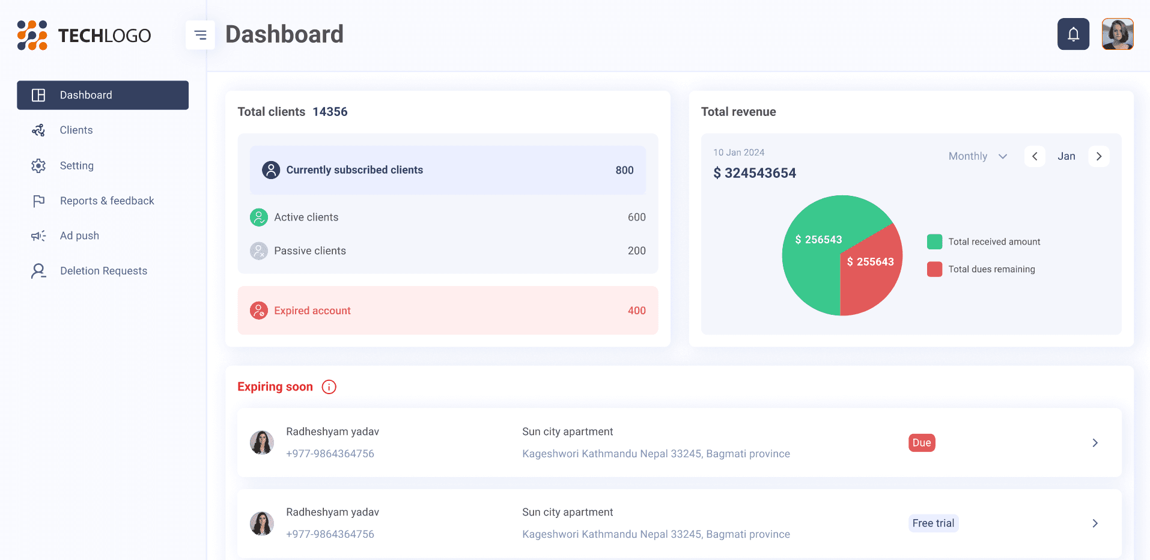1150x560 pixels.
Task: Click the Reports & feedback flag icon
Action: (38, 201)
